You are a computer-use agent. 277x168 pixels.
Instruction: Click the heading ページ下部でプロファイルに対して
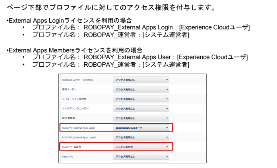pos(111,8)
